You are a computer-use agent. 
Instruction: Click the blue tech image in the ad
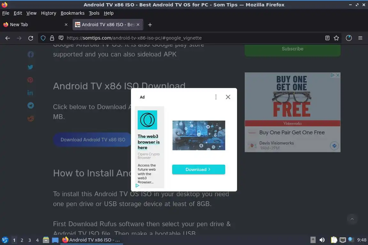click(x=199, y=135)
